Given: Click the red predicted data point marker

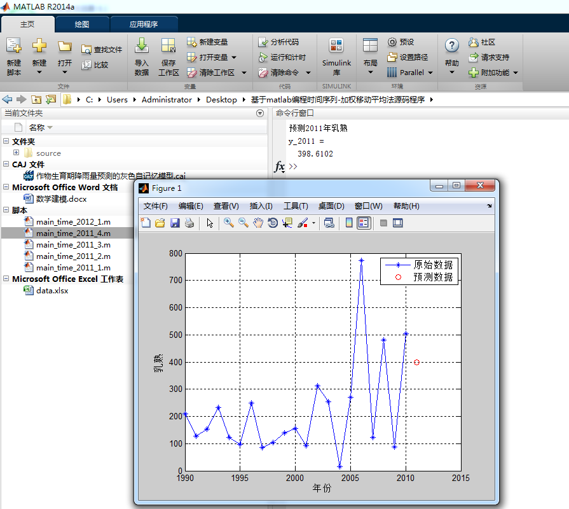Looking at the screenshot, I should click(416, 362).
